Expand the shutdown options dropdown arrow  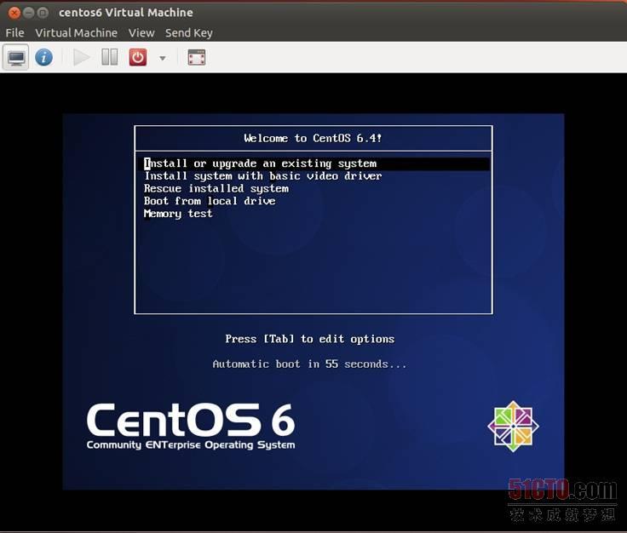coord(163,59)
